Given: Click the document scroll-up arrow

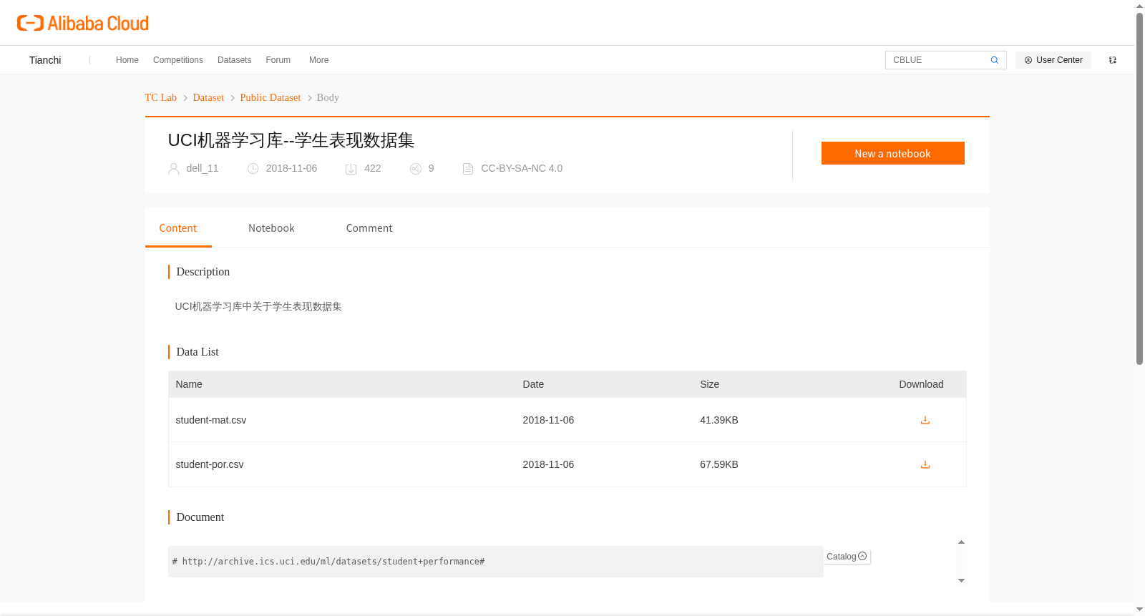Looking at the screenshot, I should (962, 542).
